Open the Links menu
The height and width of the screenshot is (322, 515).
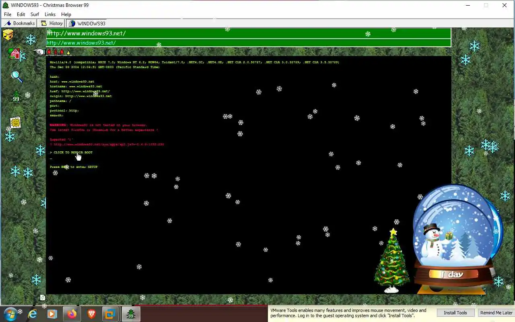(x=50, y=14)
